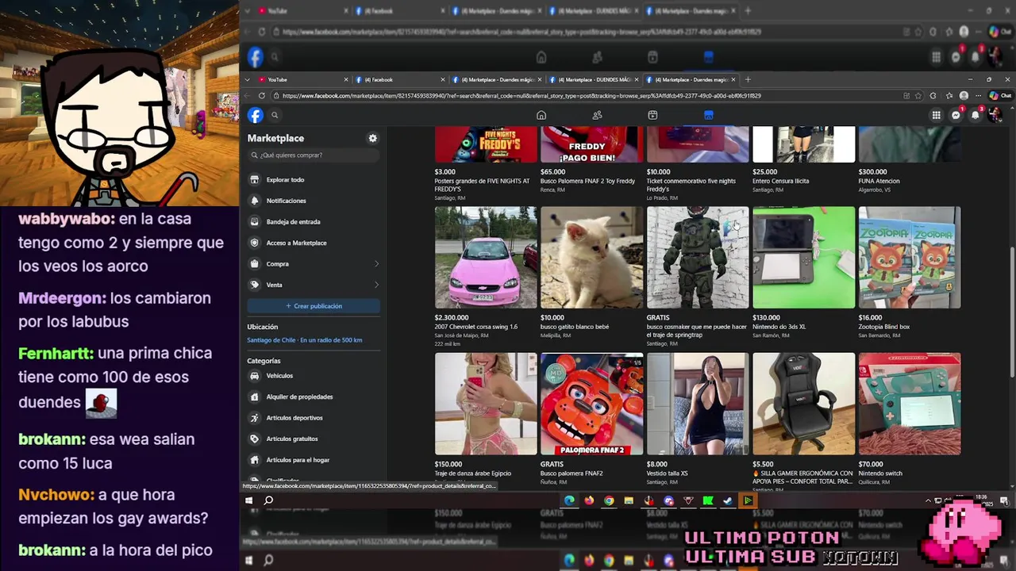Click the Explorar todo sidebar icon
1016x571 pixels.
(254, 180)
